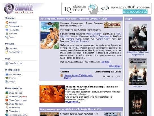Click the ShareReactor.ru logo

point(19,8)
